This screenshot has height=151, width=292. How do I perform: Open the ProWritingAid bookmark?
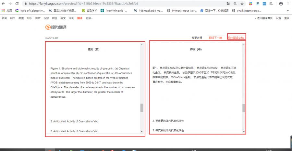pyautogui.click(x=114, y=11)
